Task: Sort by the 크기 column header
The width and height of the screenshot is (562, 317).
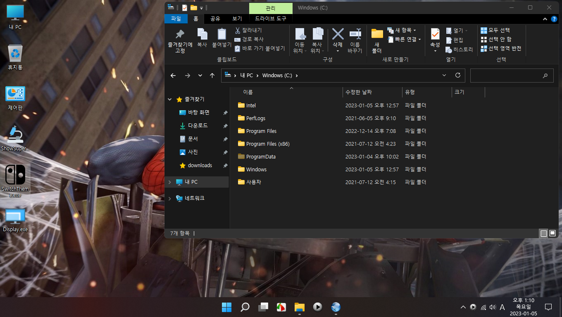Action: (x=468, y=92)
